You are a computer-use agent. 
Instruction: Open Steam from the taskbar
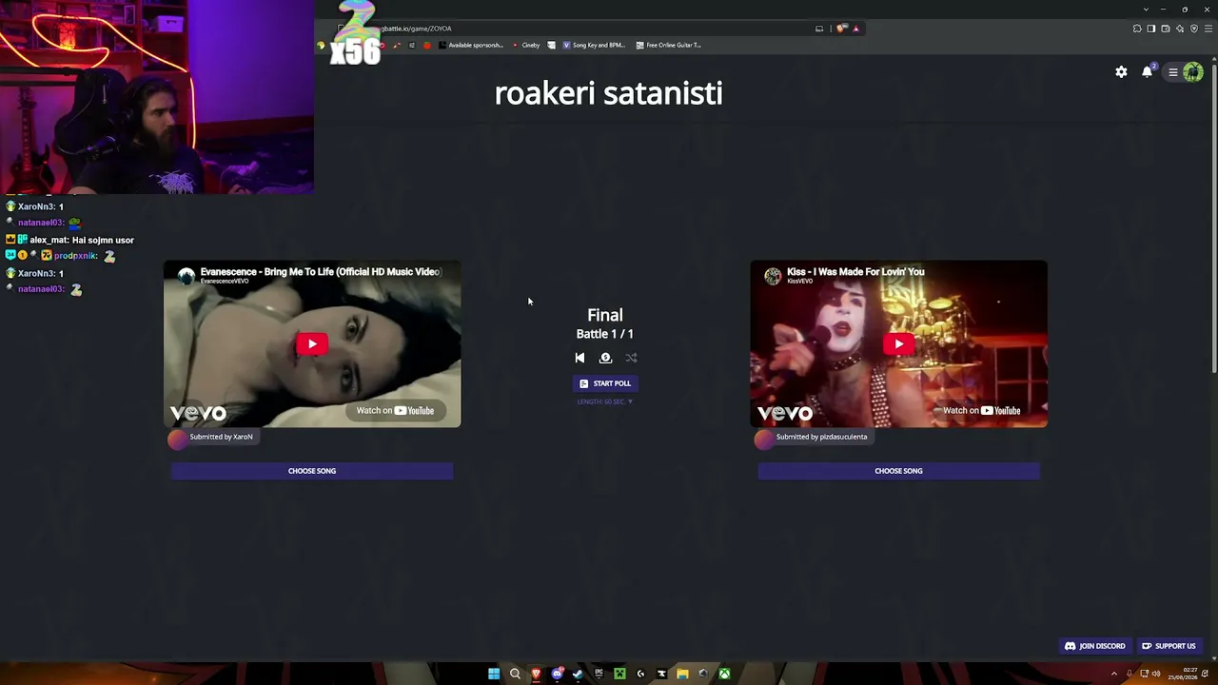coord(578,674)
